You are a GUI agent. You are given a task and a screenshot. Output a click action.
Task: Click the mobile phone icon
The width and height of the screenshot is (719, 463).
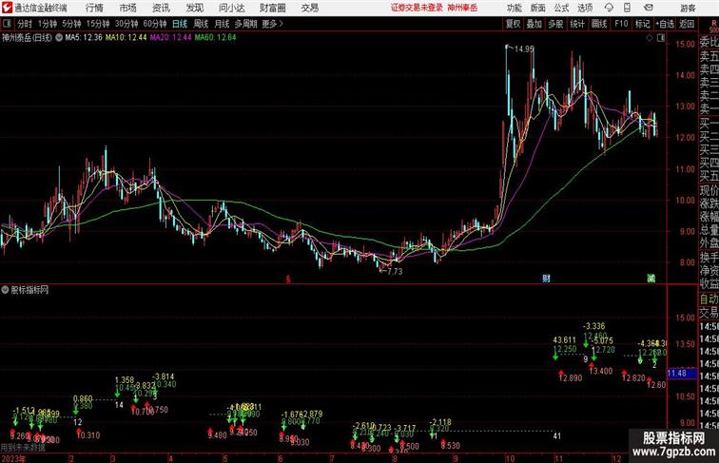point(627,8)
